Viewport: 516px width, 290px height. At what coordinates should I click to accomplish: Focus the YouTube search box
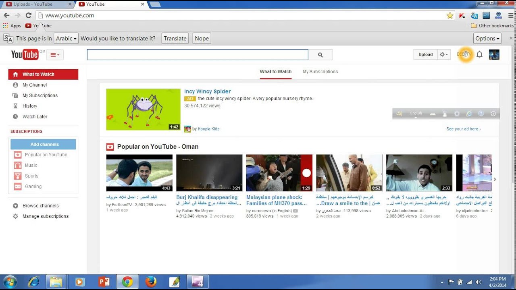click(198, 55)
